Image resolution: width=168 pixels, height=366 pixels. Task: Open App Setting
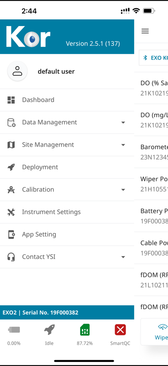pos(67,234)
